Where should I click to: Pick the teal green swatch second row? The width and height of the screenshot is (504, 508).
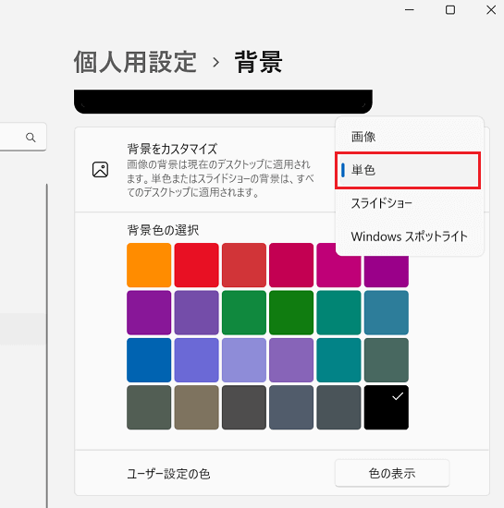(338, 312)
